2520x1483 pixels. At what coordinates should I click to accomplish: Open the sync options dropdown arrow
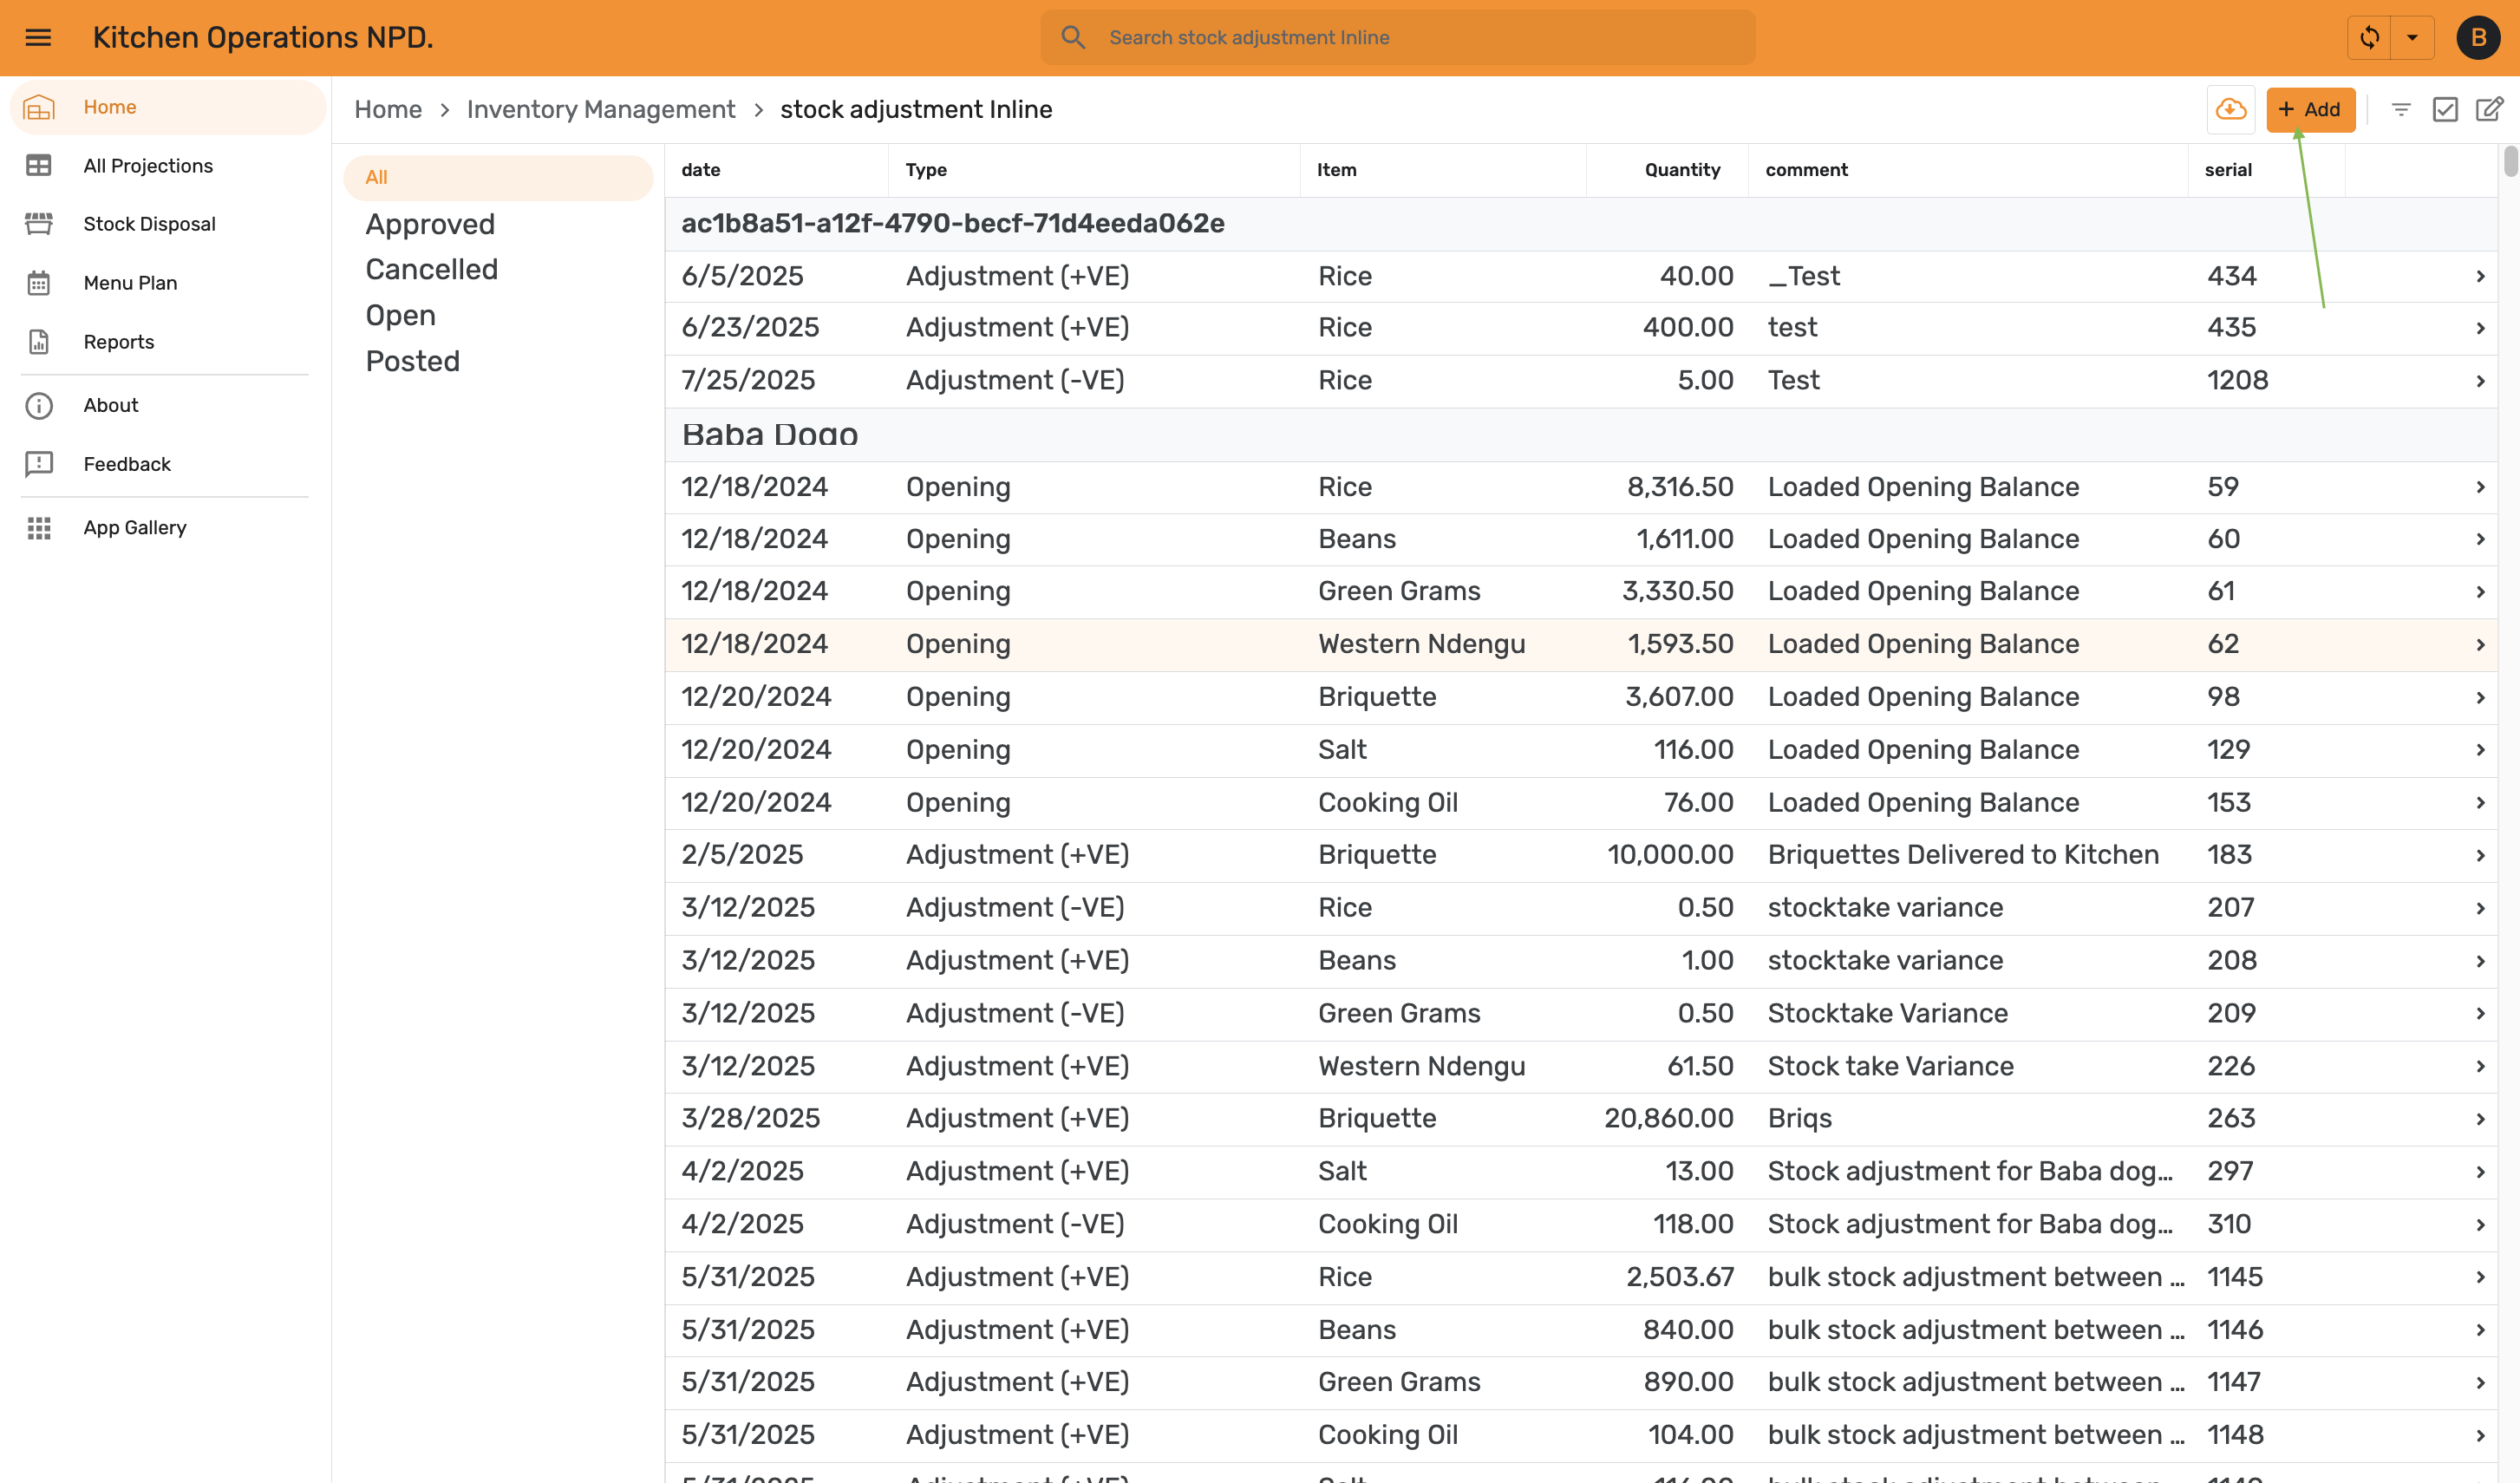click(2412, 38)
